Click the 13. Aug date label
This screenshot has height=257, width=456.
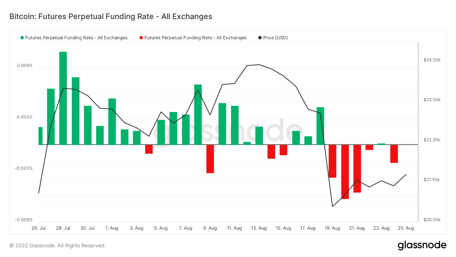[259, 228]
